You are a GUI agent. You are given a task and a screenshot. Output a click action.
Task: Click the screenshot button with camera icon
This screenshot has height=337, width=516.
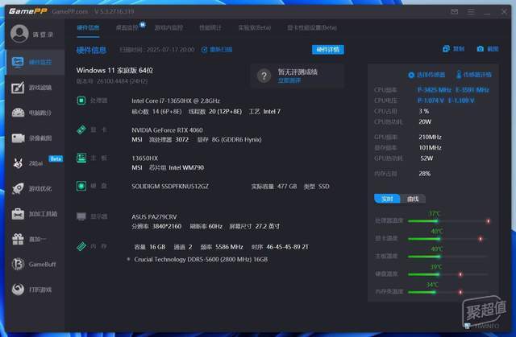pos(488,49)
